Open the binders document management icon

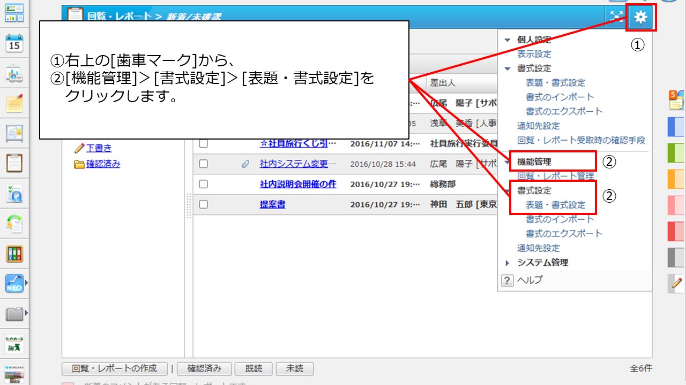(14, 253)
